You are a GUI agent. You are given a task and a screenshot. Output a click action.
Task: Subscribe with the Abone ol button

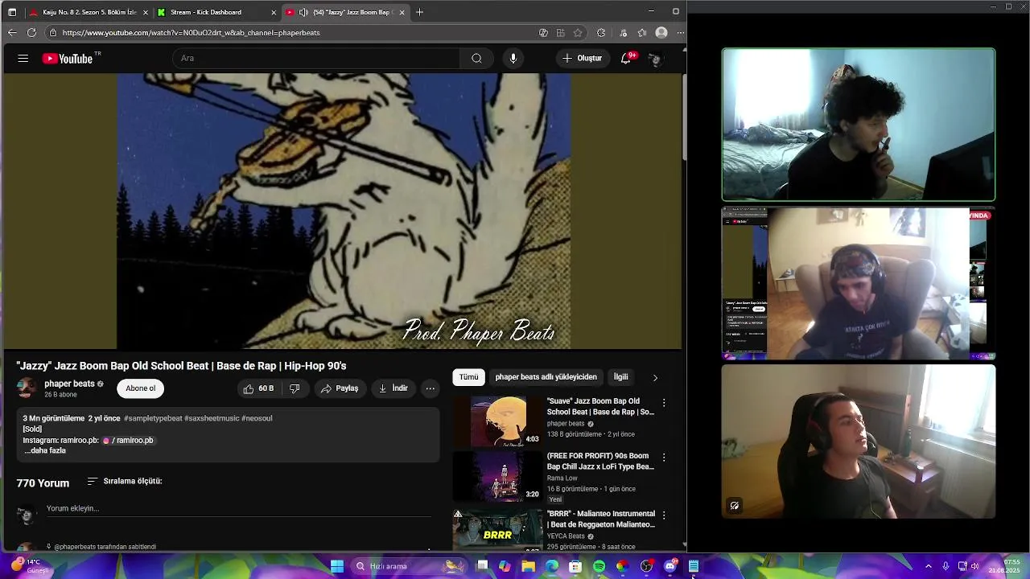coord(140,388)
